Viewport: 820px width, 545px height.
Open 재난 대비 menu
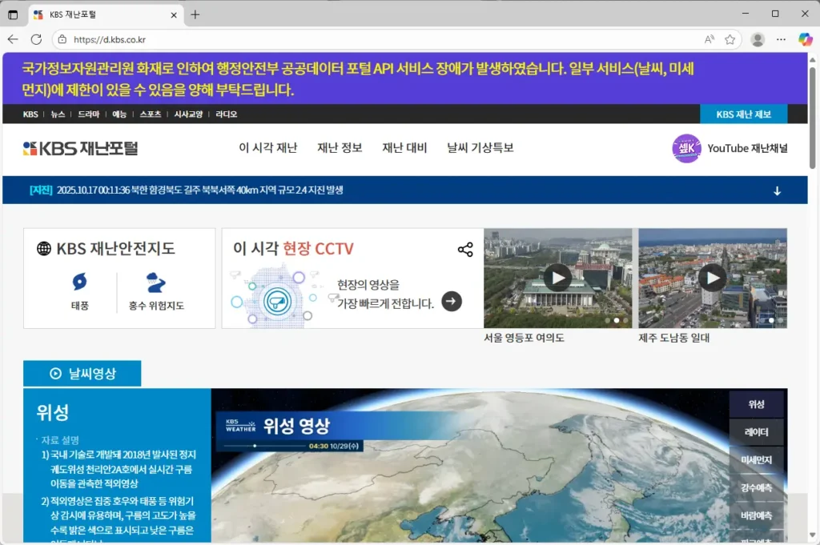tap(404, 148)
